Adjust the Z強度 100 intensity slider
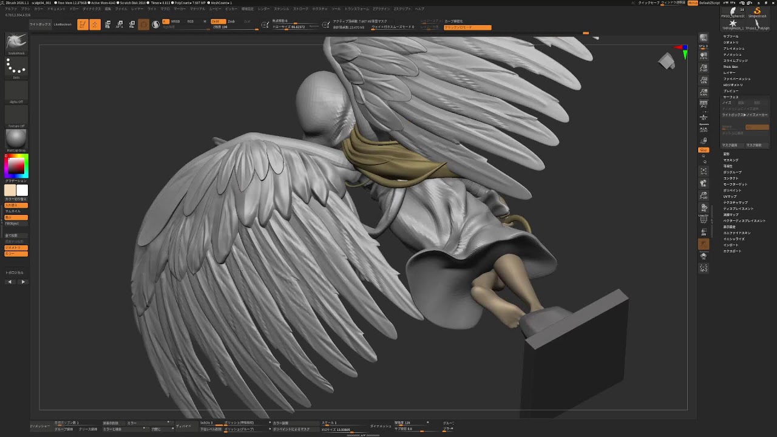 pyautogui.click(x=235, y=27)
